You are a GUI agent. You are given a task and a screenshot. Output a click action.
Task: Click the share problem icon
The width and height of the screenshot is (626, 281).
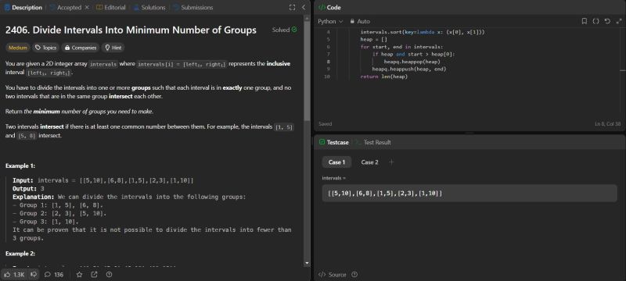point(94,274)
